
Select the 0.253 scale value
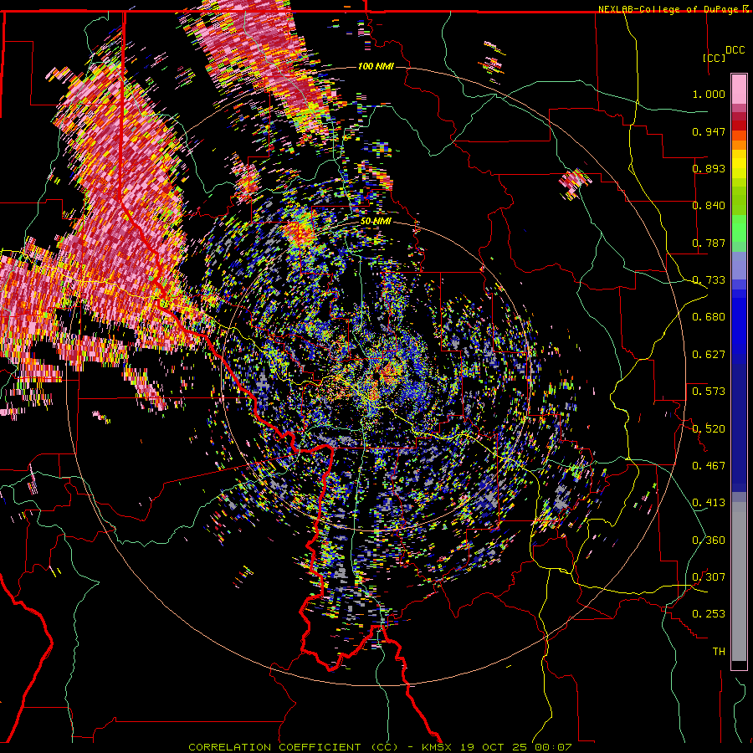click(709, 614)
